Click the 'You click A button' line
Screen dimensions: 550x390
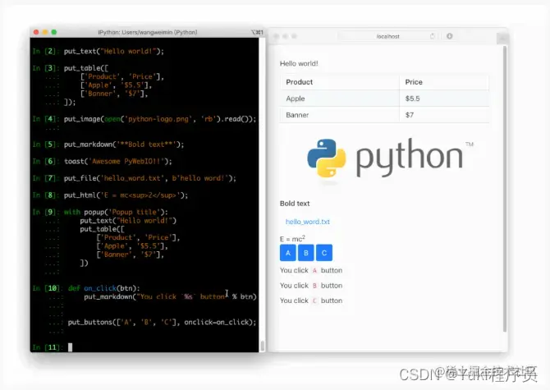pos(311,270)
